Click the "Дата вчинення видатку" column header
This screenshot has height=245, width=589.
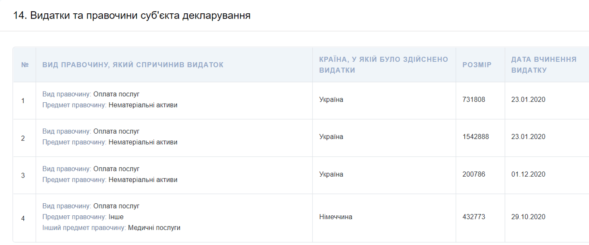pyautogui.click(x=544, y=64)
